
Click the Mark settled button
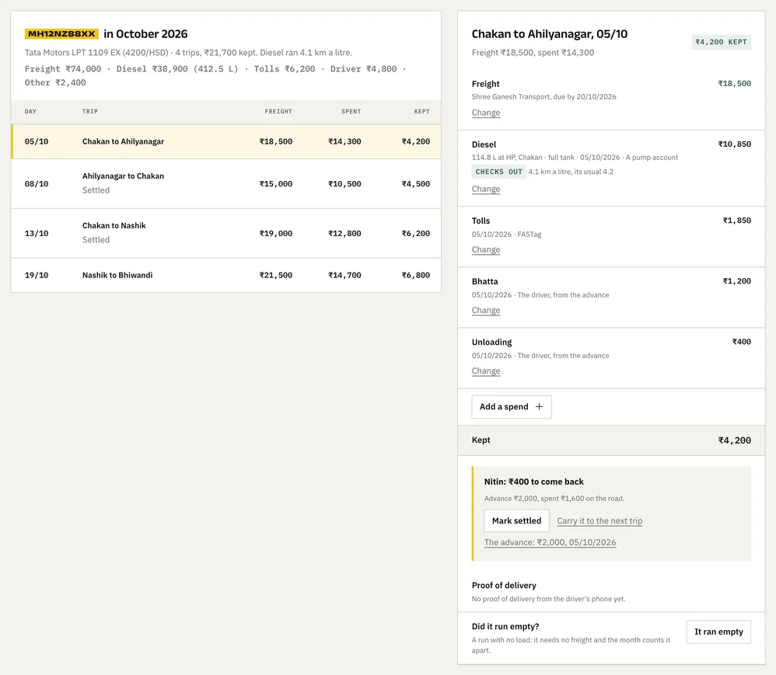point(516,520)
